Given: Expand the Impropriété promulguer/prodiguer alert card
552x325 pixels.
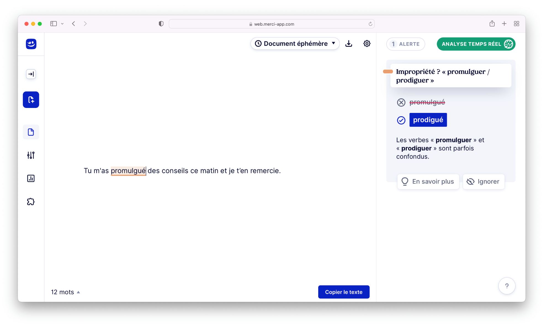Looking at the screenshot, I should [451, 75].
